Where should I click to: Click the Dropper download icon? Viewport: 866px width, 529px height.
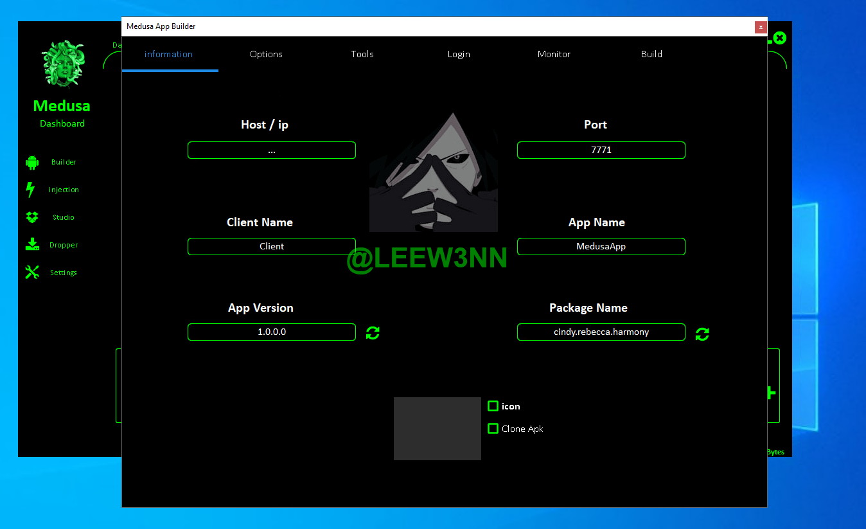tap(32, 245)
